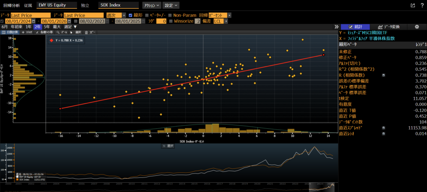Click the 08/01/2026 end date field

[54, 21]
